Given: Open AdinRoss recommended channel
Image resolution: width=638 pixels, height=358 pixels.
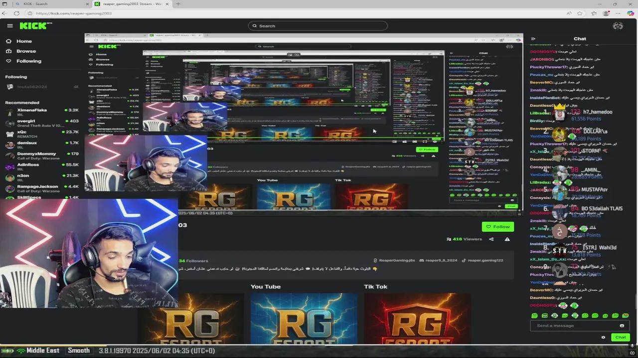Looking at the screenshot, I should pyautogui.click(x=42, y=167).
